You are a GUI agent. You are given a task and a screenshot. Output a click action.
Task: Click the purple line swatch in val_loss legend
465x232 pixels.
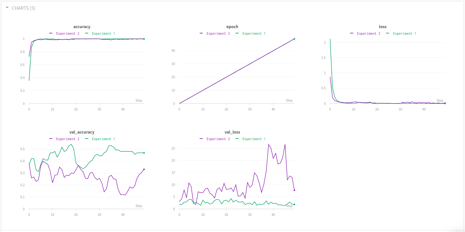tap(202, 139)
